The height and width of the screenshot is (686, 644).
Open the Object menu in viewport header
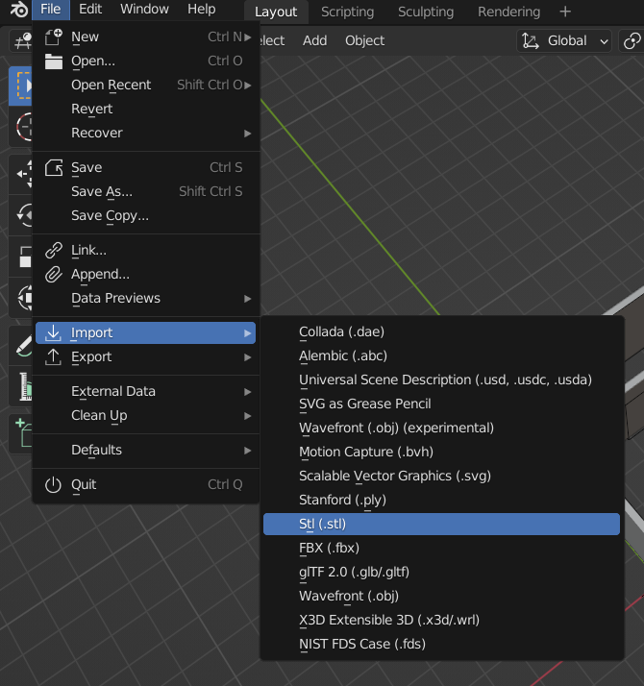coord(364,40)
